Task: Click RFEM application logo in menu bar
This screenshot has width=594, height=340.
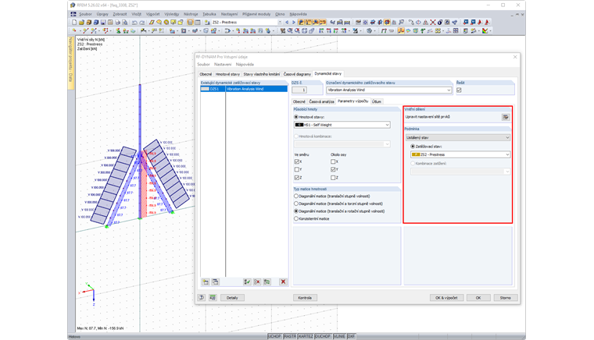Action: (x=73, y=14)
